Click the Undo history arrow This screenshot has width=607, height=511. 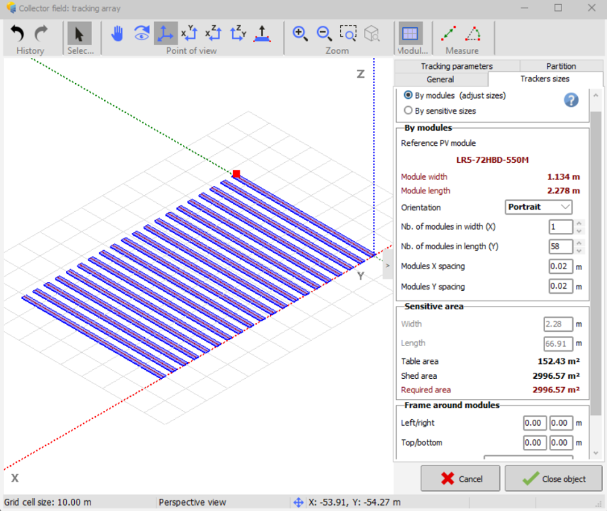point(17,33)
